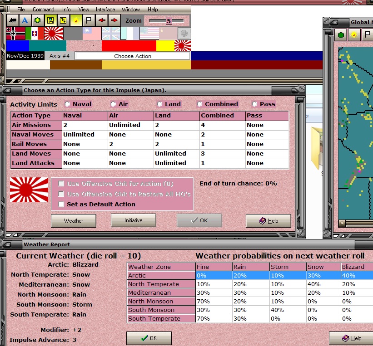Select the faded Union Jack flag
This screenshot has width=373, height=346.
click(x=111, y=33)
